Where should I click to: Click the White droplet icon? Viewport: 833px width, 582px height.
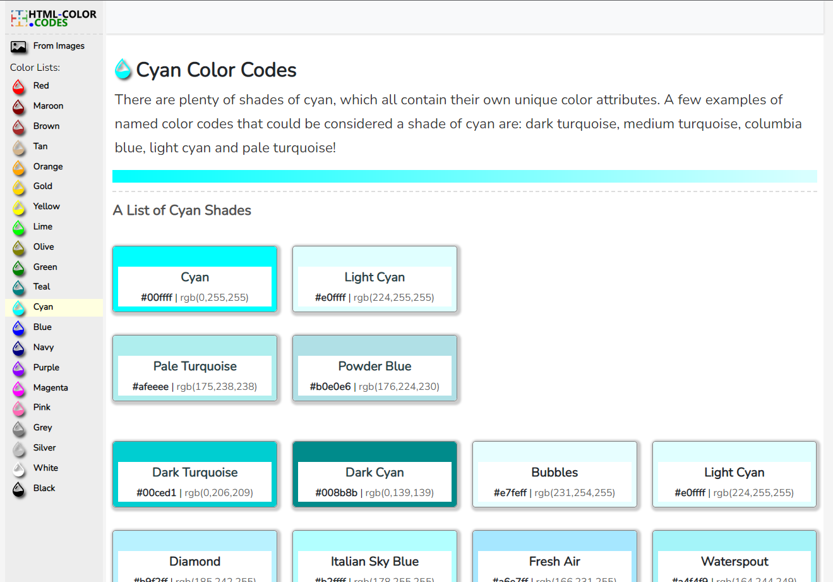click(x=19, y=469)
